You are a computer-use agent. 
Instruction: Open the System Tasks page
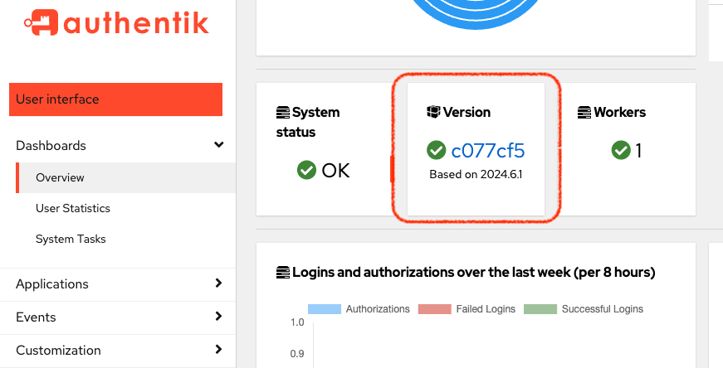point(71,239)
